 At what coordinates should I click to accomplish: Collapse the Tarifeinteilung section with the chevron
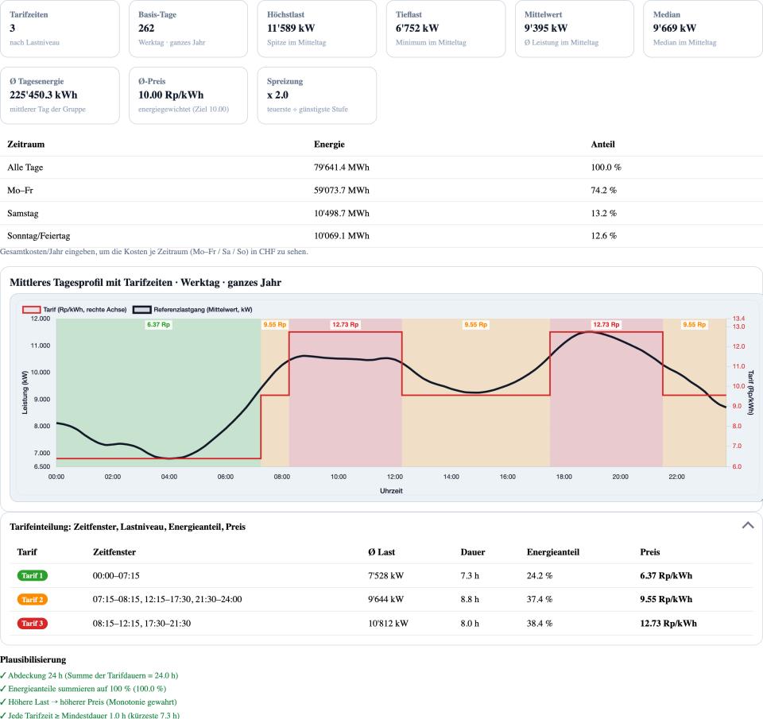tap(747, 525)
